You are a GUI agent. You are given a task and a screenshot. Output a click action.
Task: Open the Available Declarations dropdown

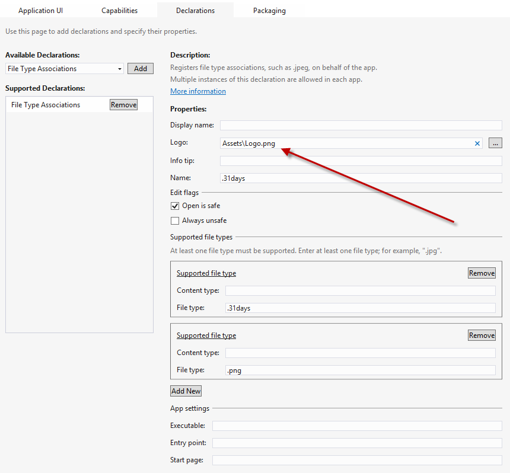120,69
